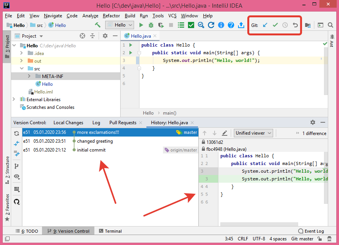Open the Event Log
This screenshot has width=339, height=245.
[x=311, y=231]
